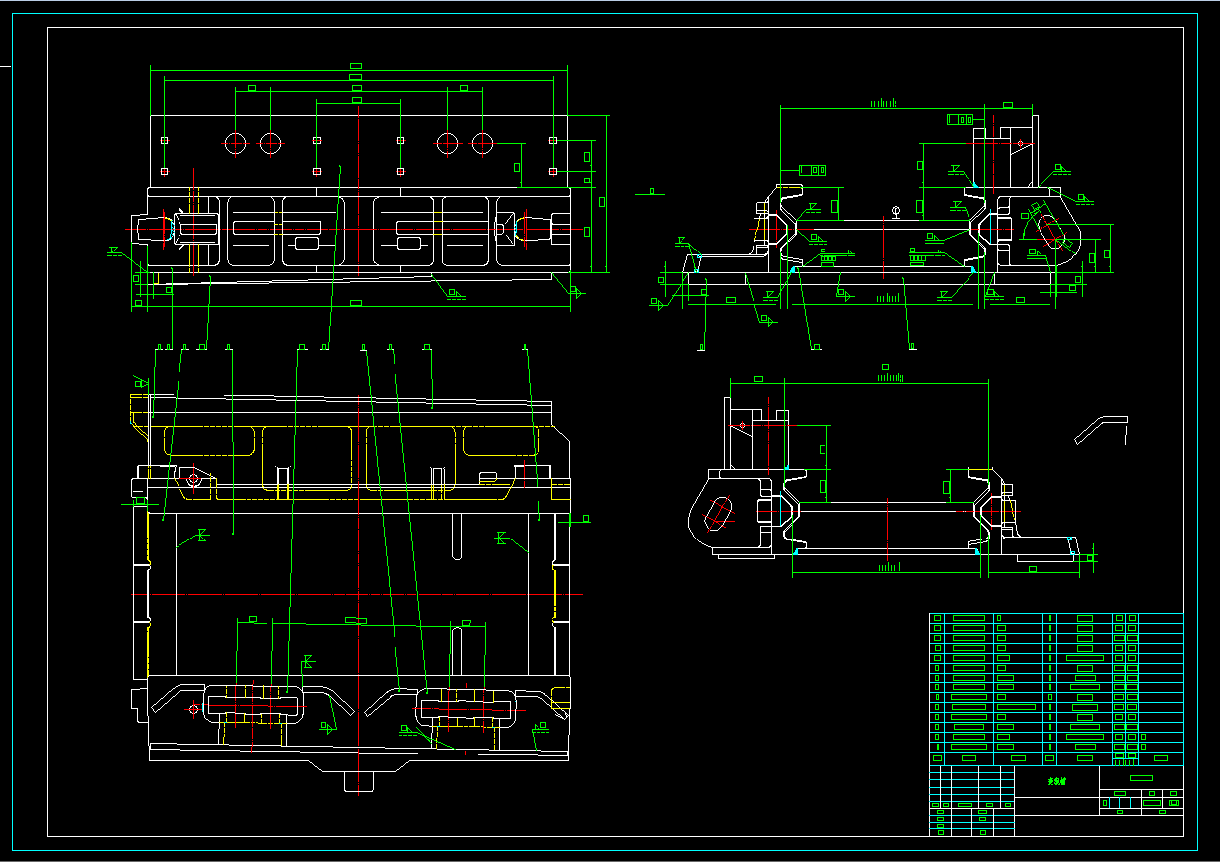Click the top row of the parts list table
The height and width of the screenshot is (862, 1220).
click(1056, 618)
